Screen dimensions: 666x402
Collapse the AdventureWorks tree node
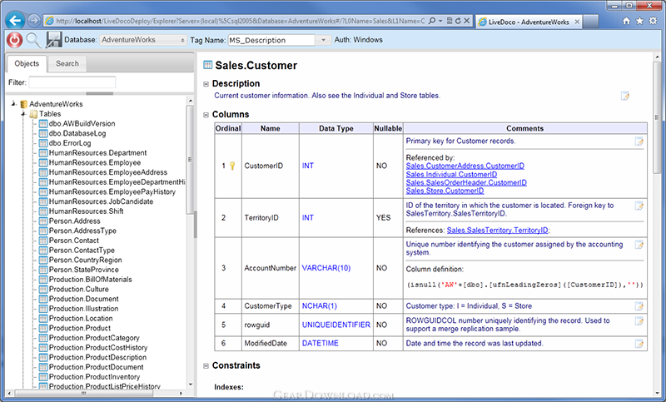[x=13, y=103]
